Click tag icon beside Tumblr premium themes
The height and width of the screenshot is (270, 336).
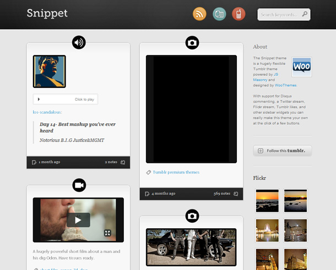coord(149,172)
